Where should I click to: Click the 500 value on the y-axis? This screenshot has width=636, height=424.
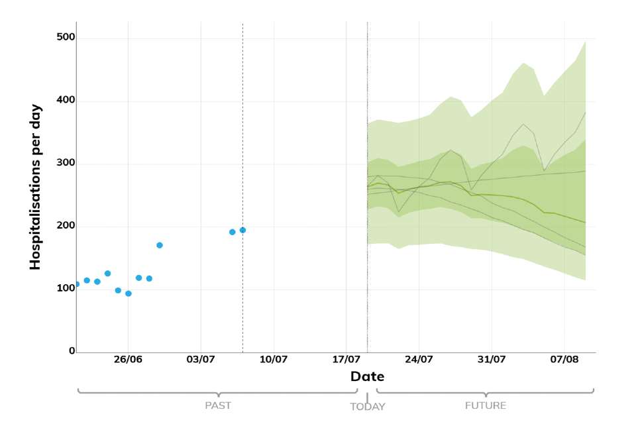[x=65, y=38]
